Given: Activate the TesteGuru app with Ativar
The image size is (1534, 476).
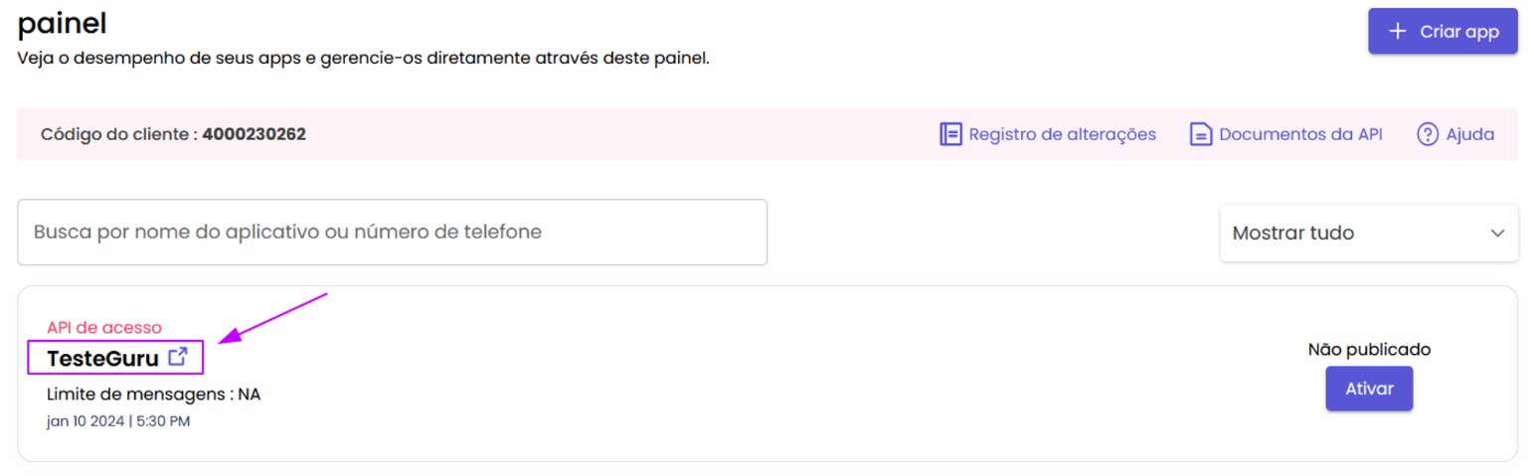Looking at the screenshot, I should (1369, 389).
